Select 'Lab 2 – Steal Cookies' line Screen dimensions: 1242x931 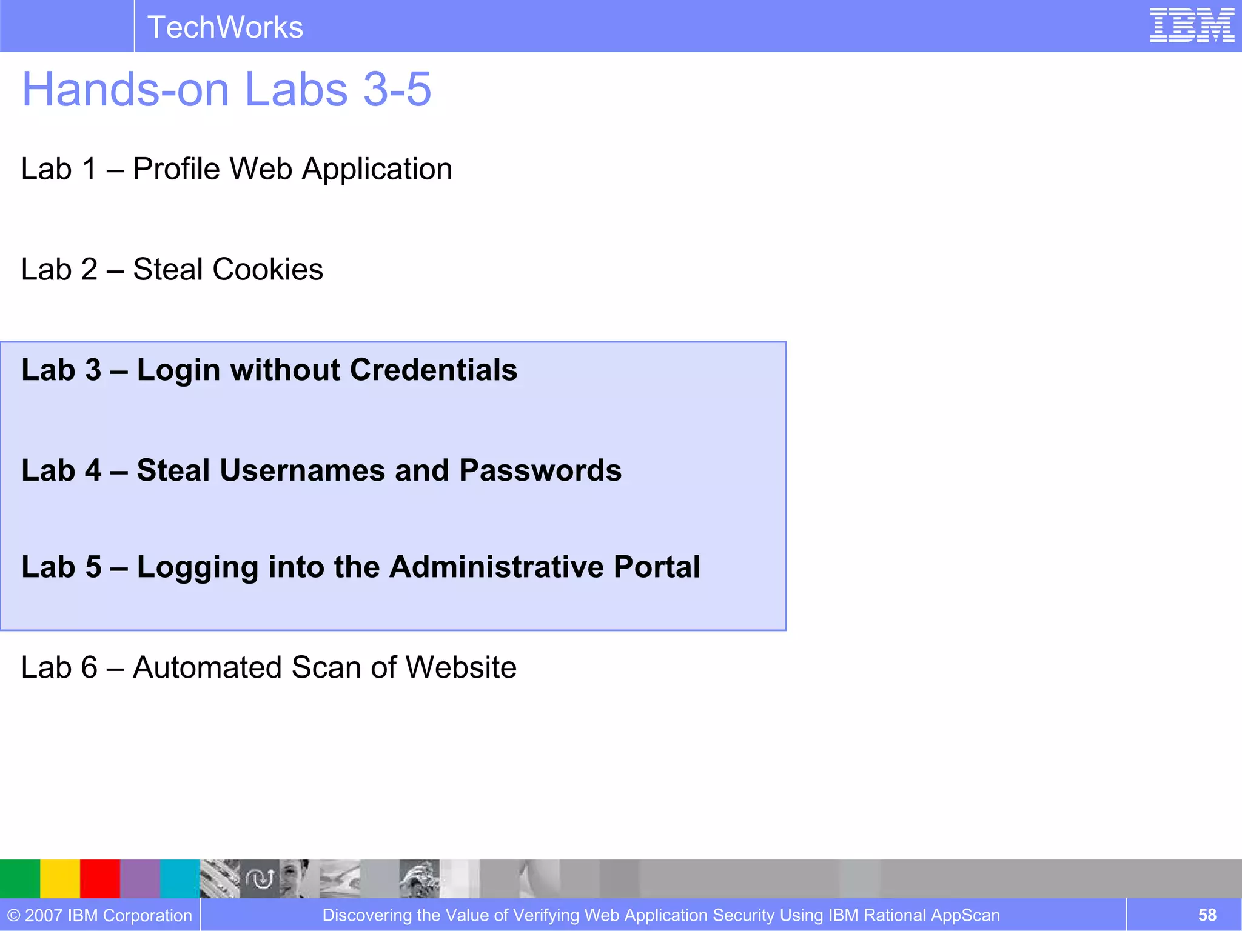pyautogui.click(x=172, y=269)
